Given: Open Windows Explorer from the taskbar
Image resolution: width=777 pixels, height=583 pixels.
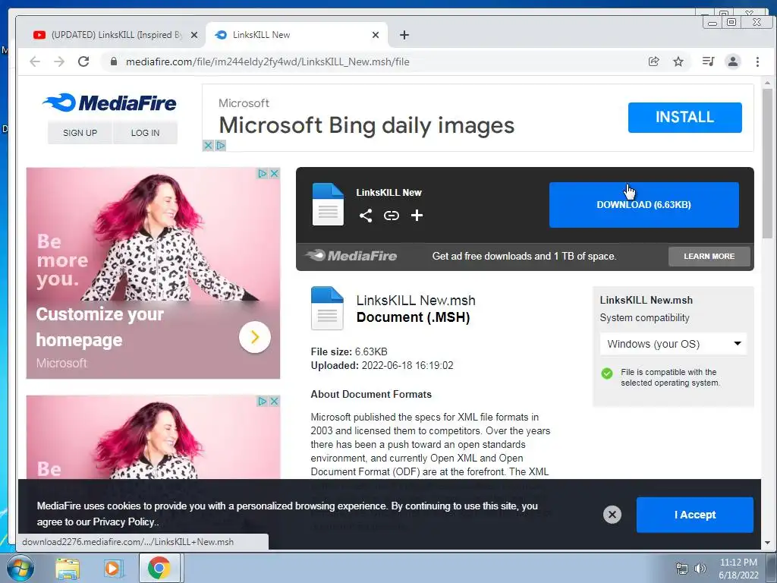Looking at the screenshot, I should pyautogui.click(x=68, y=568).
